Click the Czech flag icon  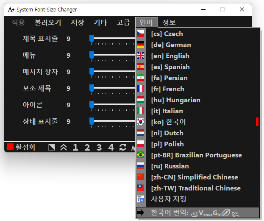141,34
